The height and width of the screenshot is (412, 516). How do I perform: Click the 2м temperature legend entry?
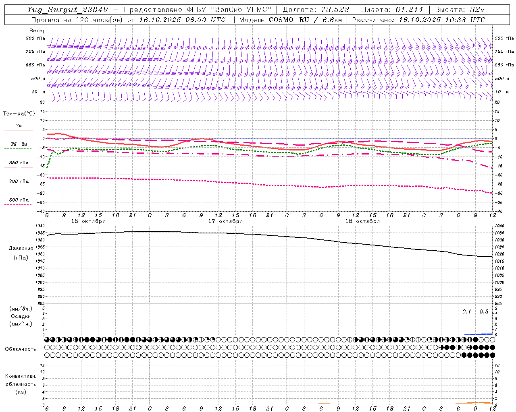[x=19, y=126]
